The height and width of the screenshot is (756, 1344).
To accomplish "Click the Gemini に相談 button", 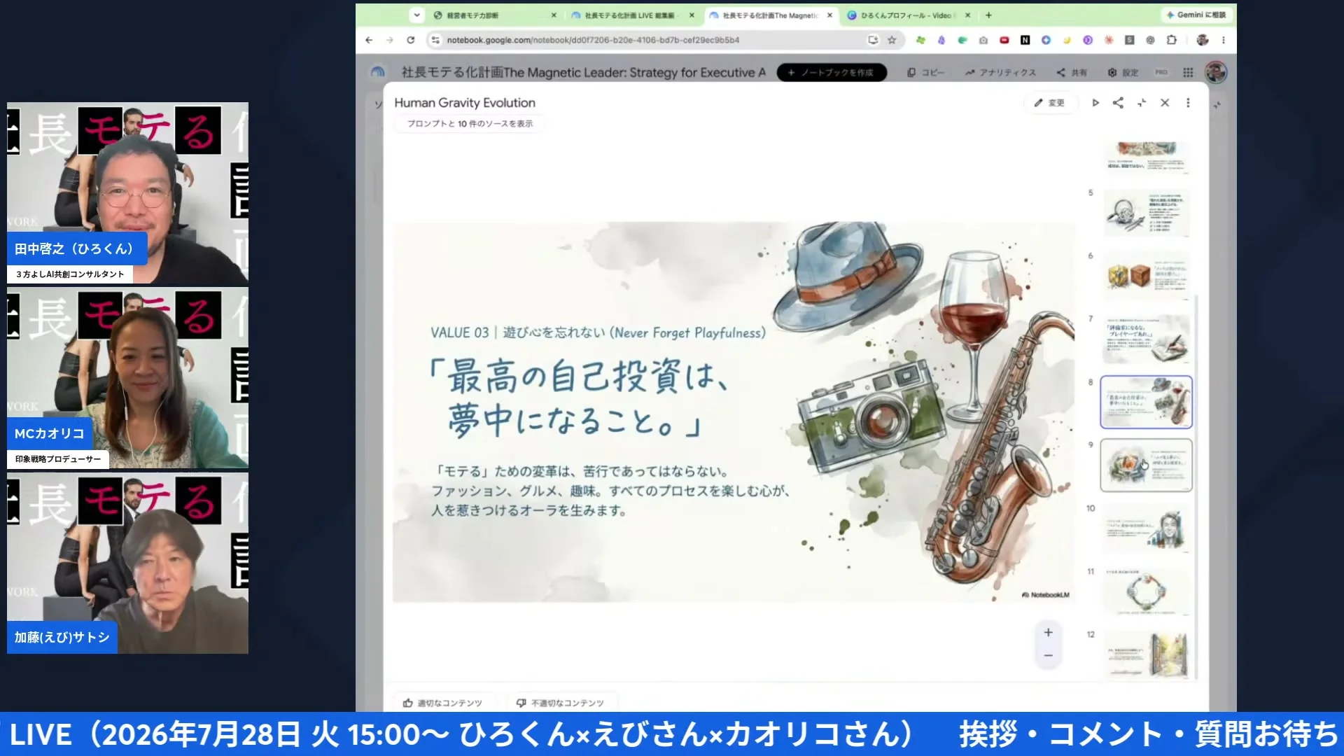I will tap(1196, 15).
